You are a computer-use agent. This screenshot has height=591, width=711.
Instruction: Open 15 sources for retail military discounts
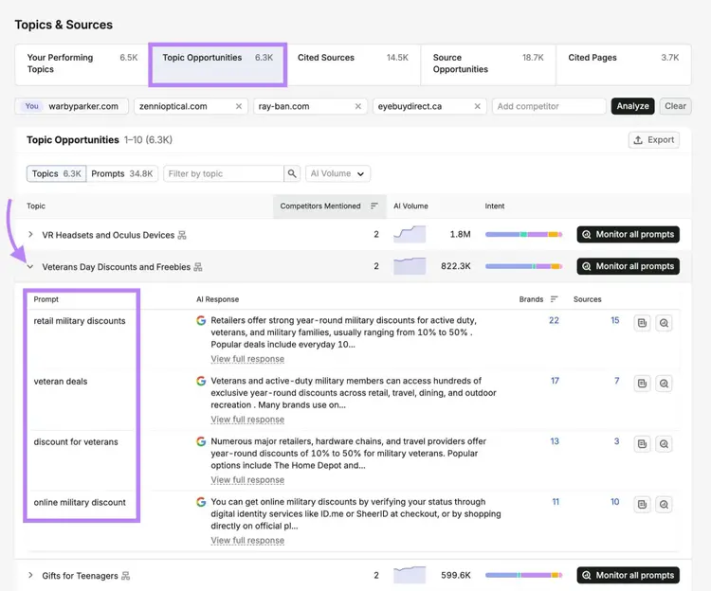pos(615,321)
